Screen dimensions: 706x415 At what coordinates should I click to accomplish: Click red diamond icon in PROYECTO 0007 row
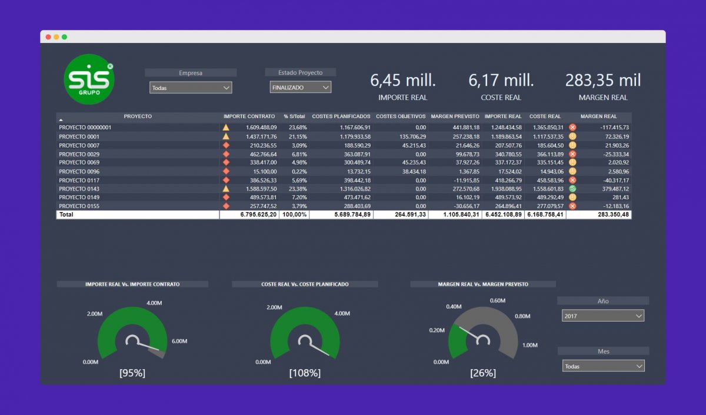pos(226,145)
